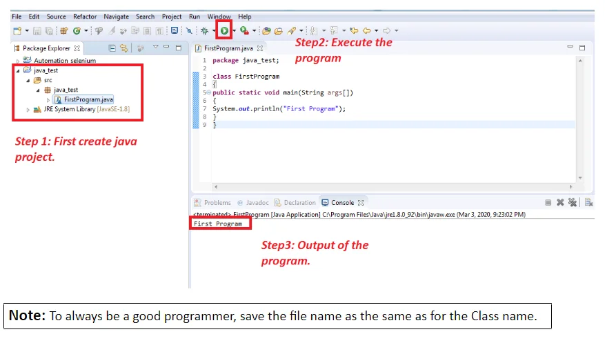
Task: Switch to the Problems tab
Action: coord(212,203)
